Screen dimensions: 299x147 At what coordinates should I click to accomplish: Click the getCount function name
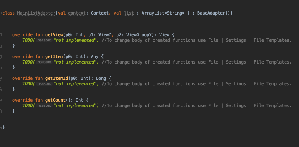pyautogui.click(x=55, y=100)
